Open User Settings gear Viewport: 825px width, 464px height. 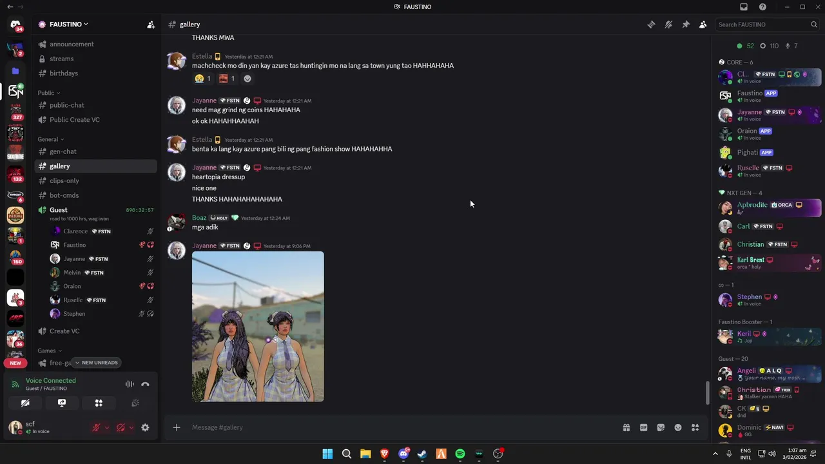tap(145, 427)
